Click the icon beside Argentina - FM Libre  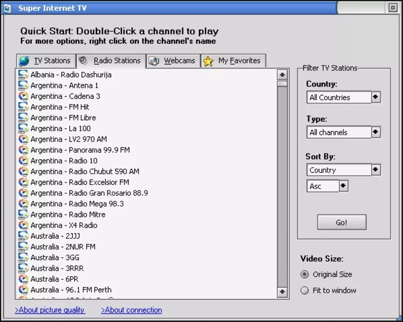[23, 118]
